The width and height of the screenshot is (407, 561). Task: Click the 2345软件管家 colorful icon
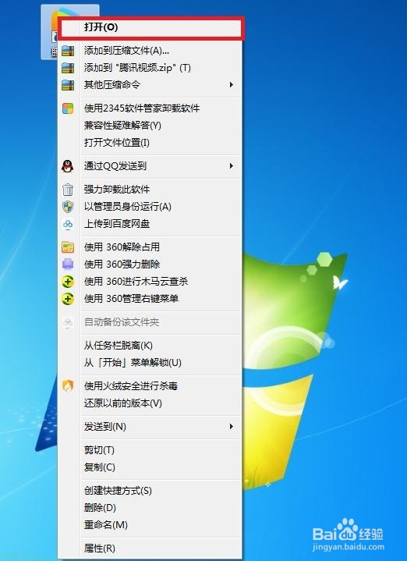tap(68, 108)
